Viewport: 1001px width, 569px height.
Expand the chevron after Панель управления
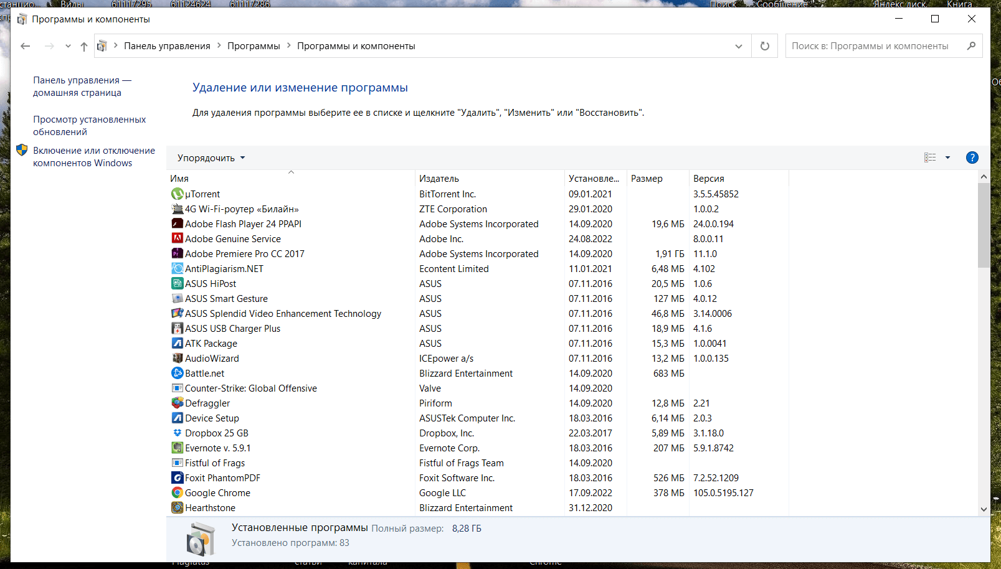click(219, 46)
